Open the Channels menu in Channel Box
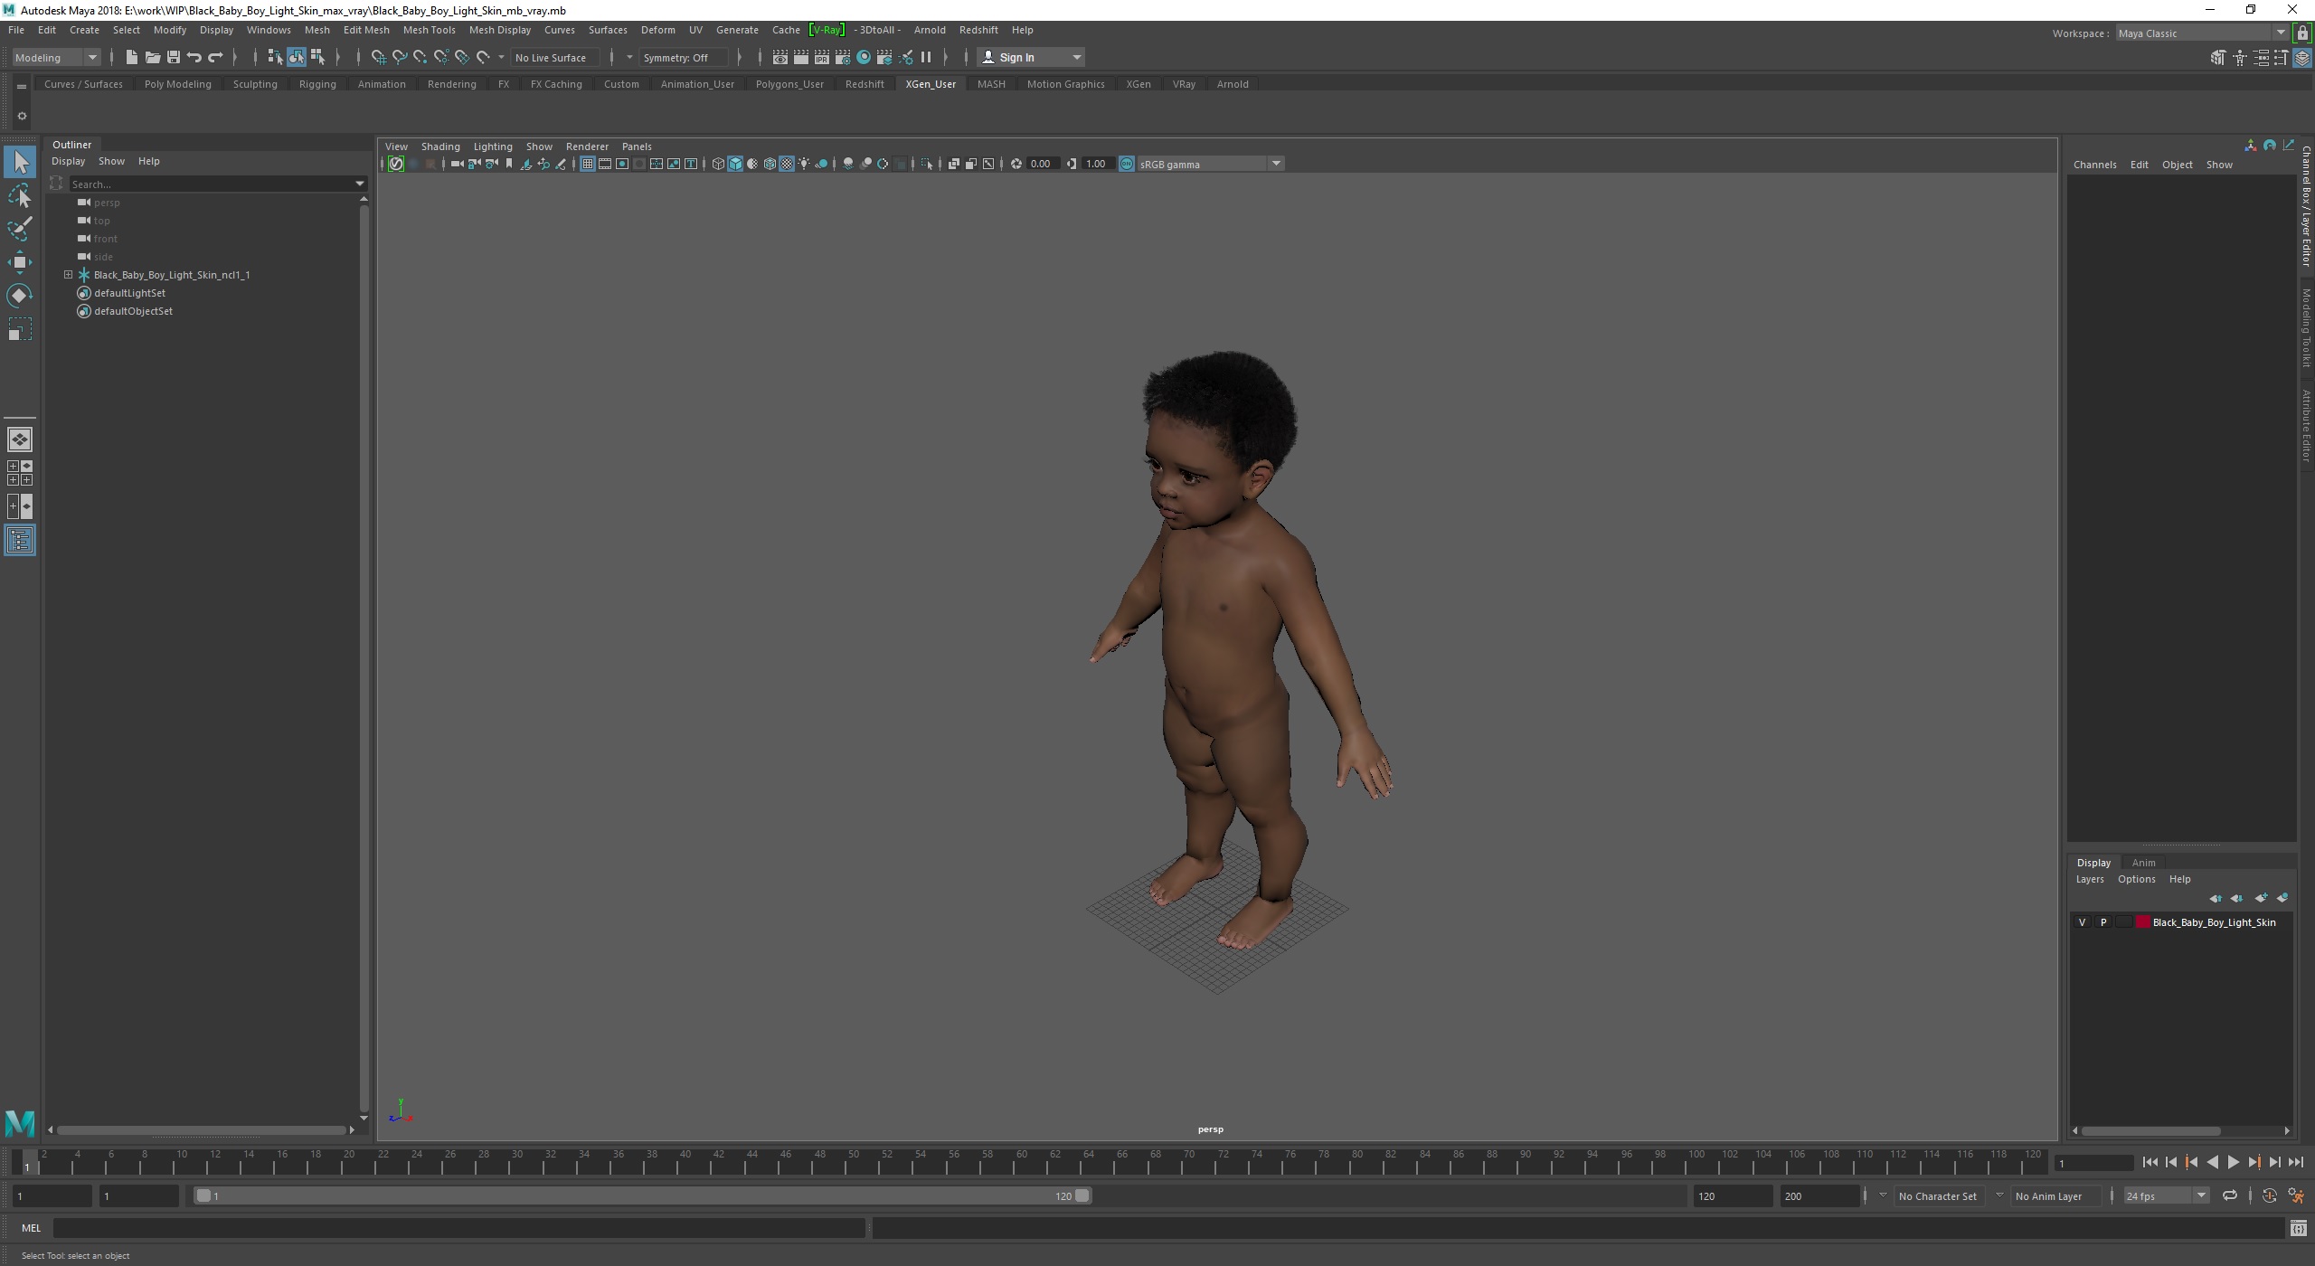2315x1266 pixels. click(2094, 165)
